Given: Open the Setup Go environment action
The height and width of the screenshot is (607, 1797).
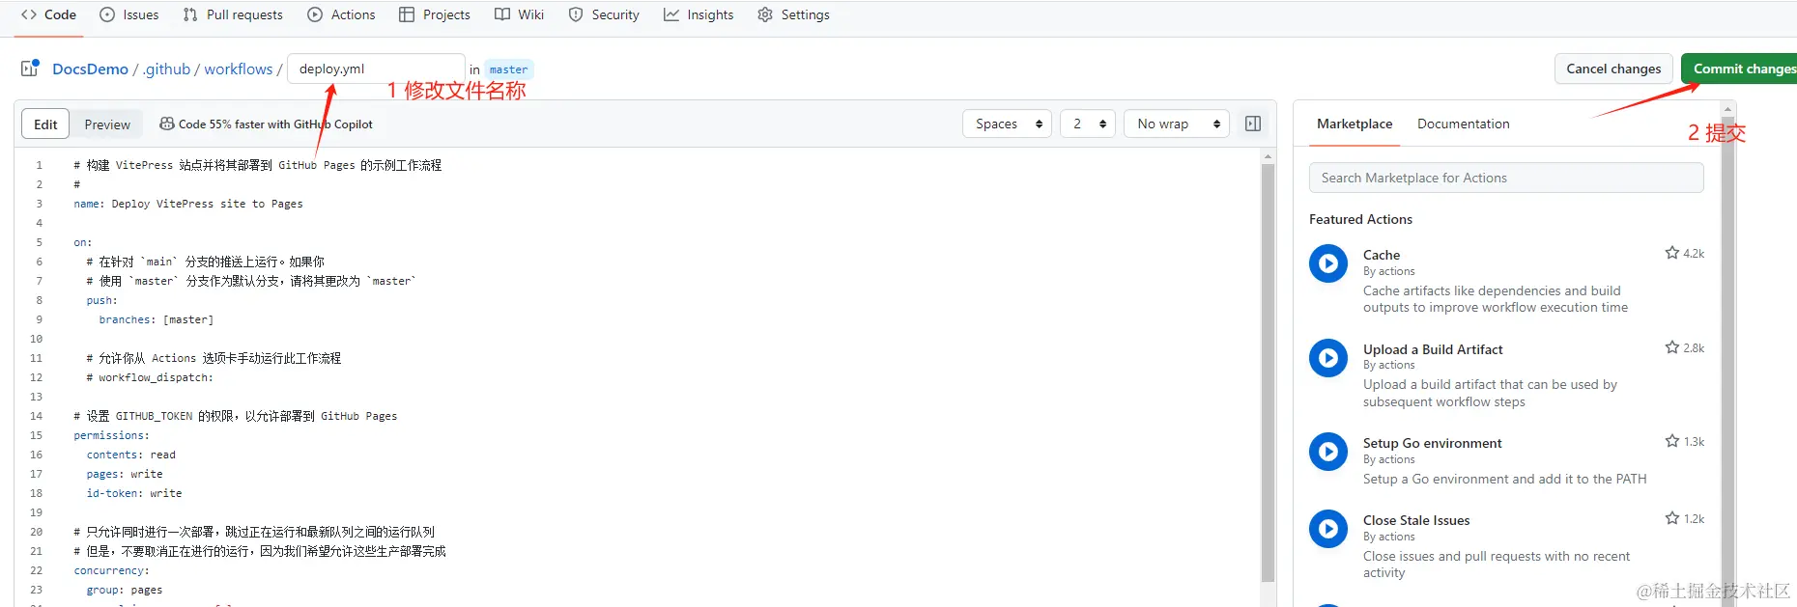Looking at the screenshot, I should pos(1432,443).
